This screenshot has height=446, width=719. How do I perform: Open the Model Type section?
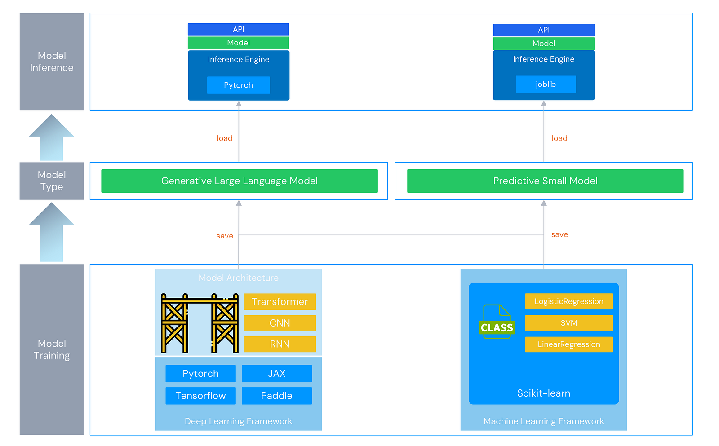pyautogui.click(x=51, y=181)
